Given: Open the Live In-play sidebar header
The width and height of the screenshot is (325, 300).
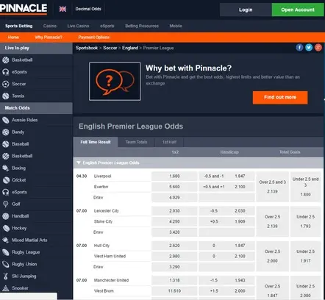Looking at the screenshot, I should [36, 49].
